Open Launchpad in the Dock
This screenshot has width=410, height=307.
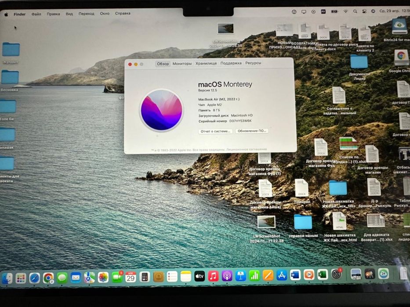(x=21, y=278)
